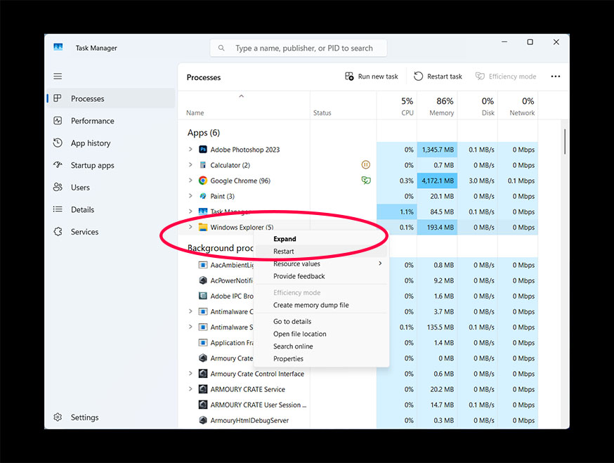The image size is (614, 463).
Task: Click the Processes sidebar icon
Action: click(x=58, y=98)
